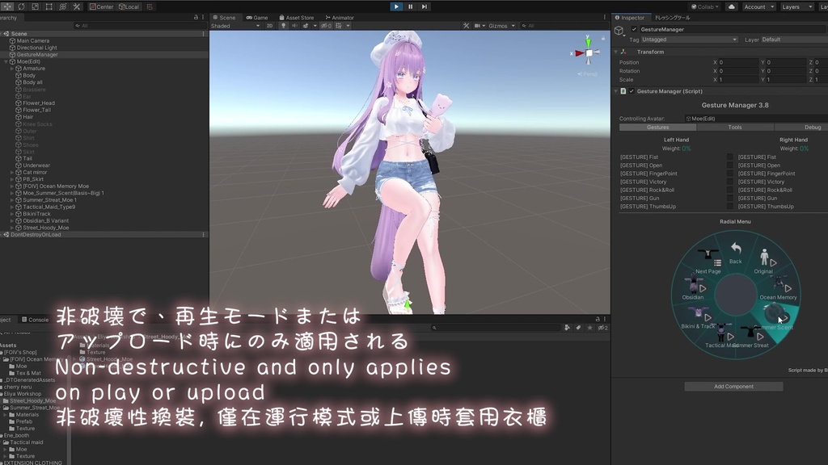Select Original outfit in radial menu

(764, 262)
